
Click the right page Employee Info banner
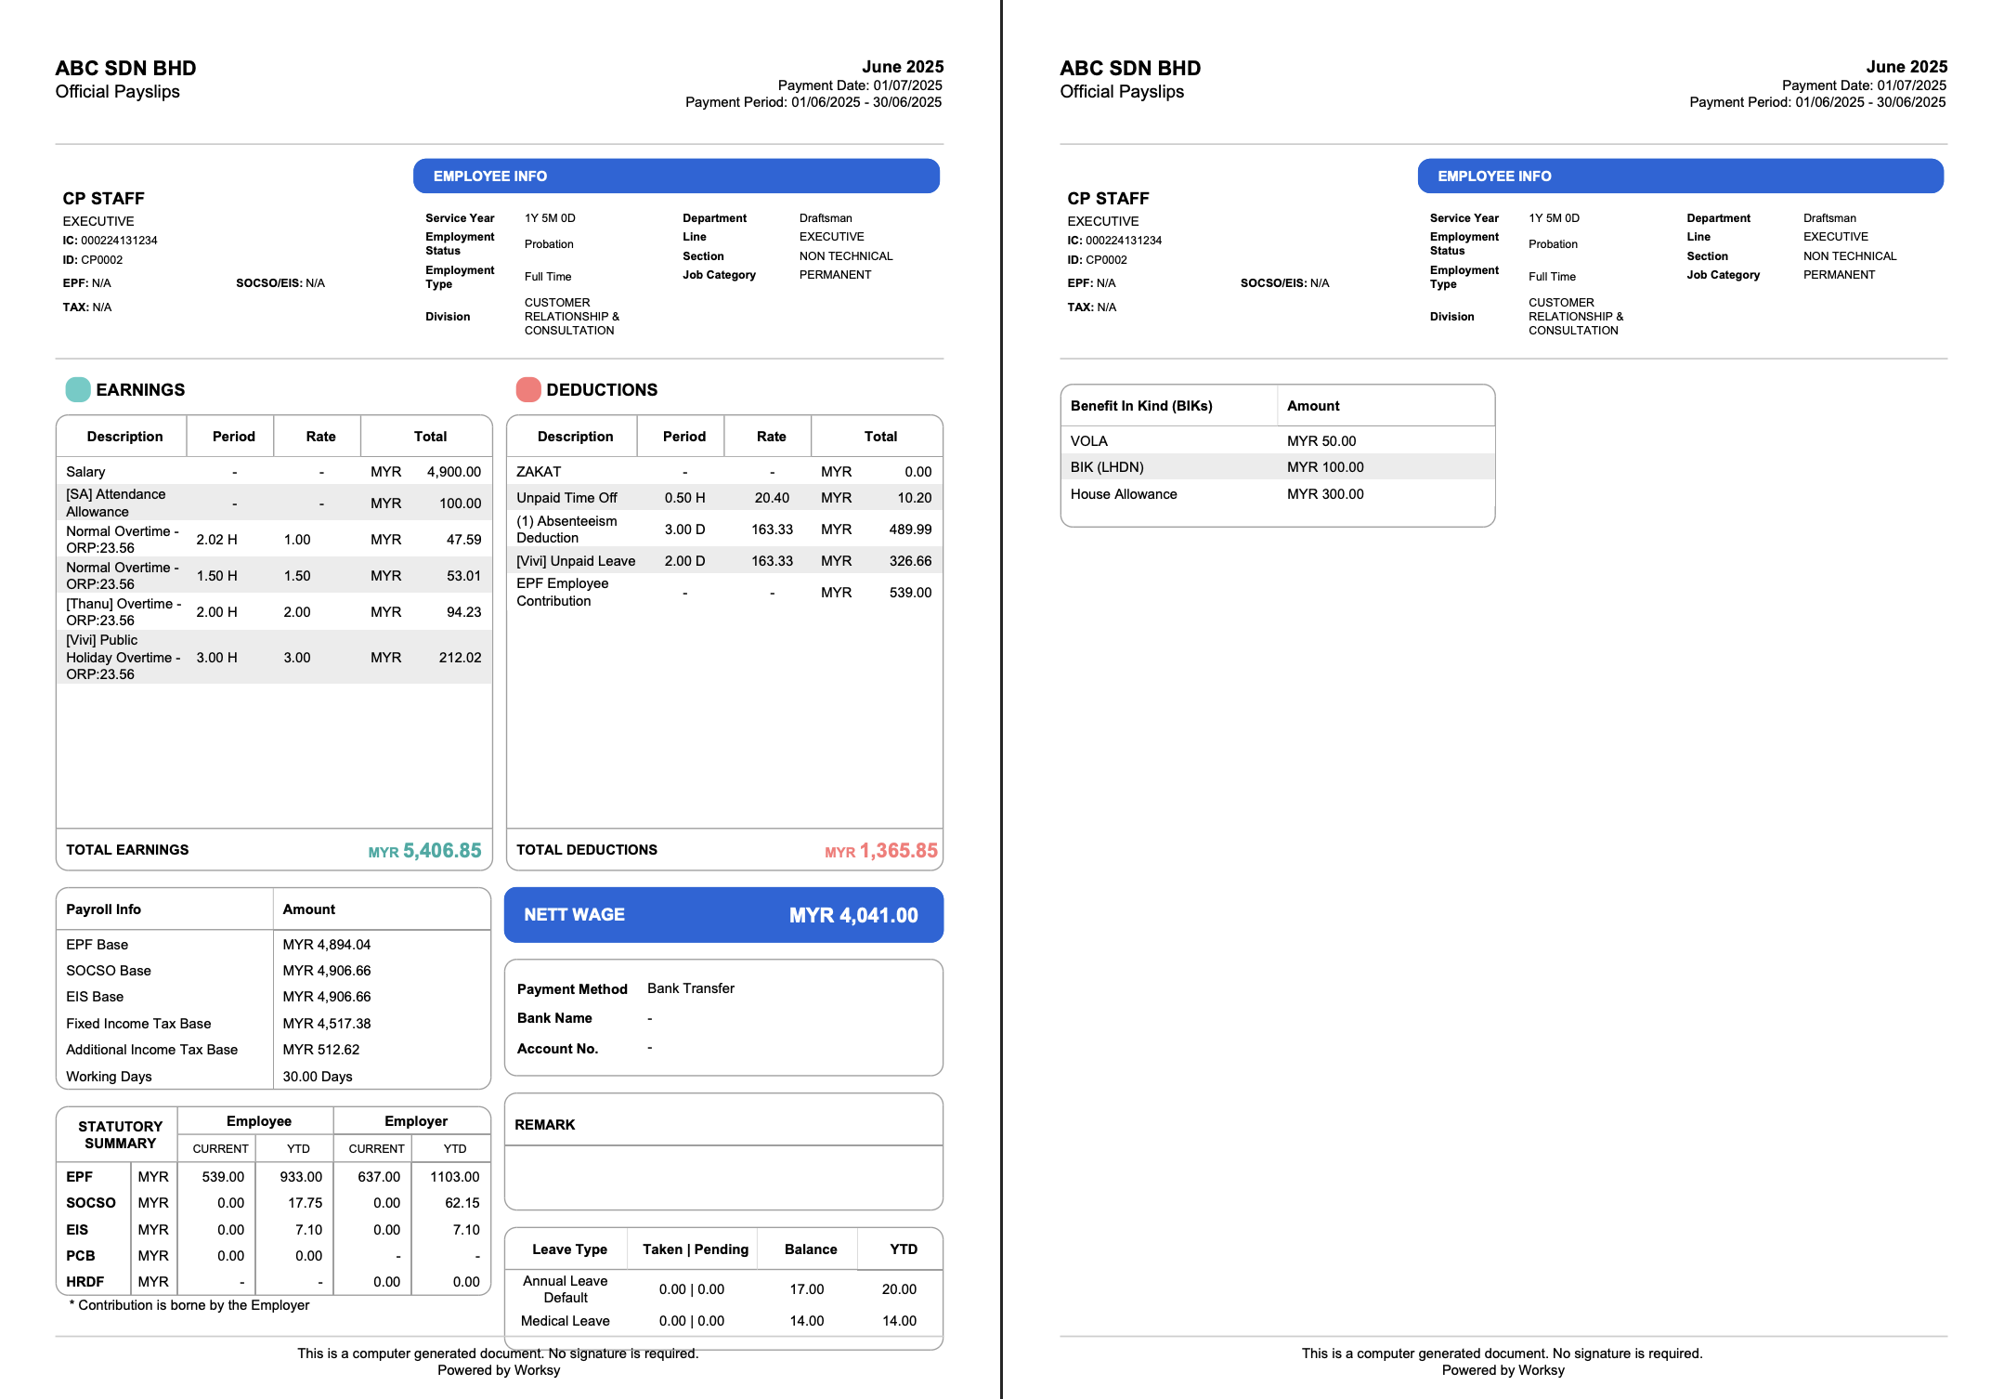click(x=1680, y=176)
